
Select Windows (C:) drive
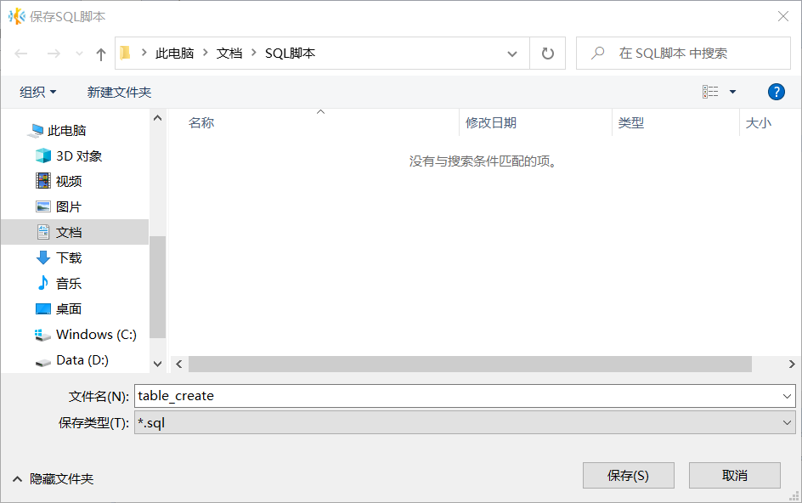(95, 334)
